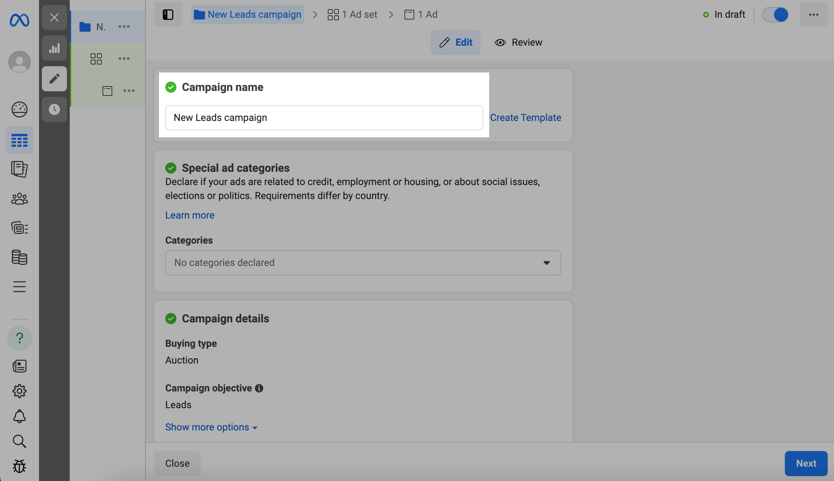834x481 pixels.
Task: Click the Meta logo icon
Action: [20, 20]
